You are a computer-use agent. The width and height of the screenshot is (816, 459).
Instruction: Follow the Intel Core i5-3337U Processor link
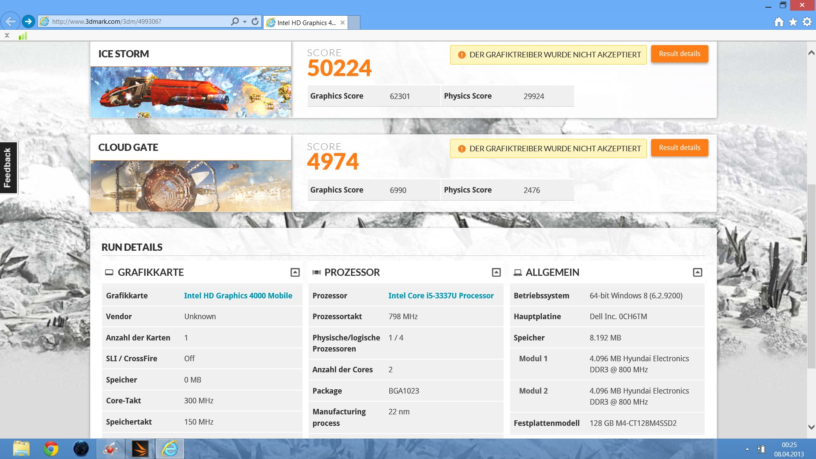(x=441, y=296)
